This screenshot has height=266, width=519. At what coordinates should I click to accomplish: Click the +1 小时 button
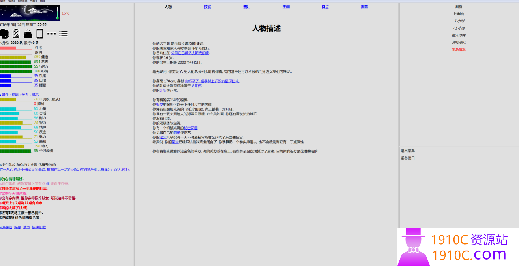point(459,28)
